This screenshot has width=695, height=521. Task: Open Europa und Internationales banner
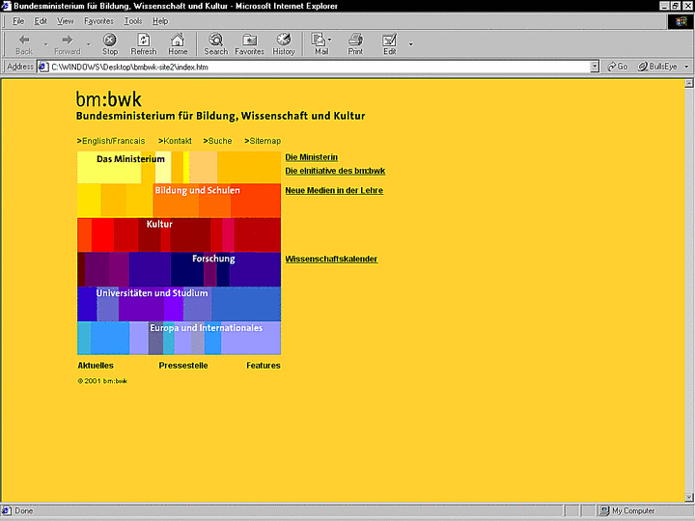(180, 338)
